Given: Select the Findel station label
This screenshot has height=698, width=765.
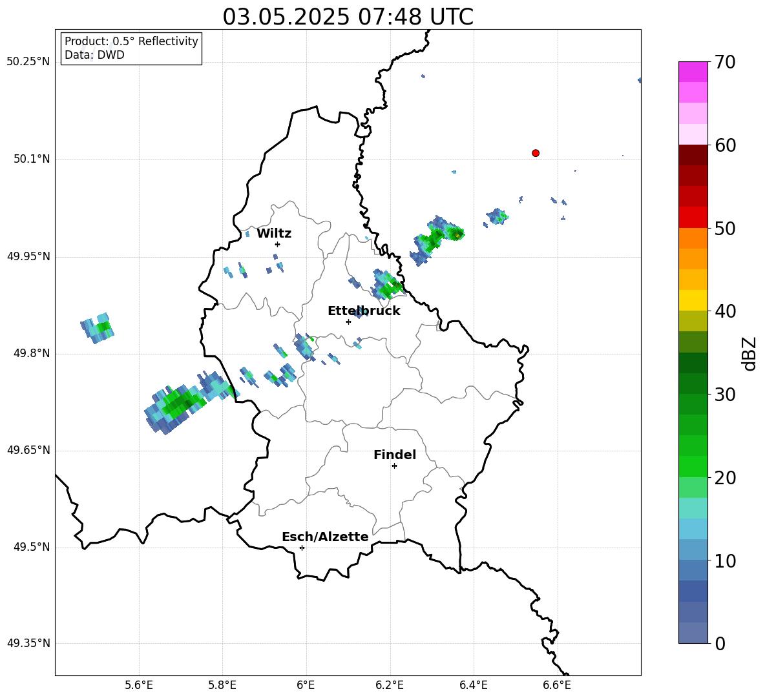Looking at the screenshot, I should coord(395,455).
